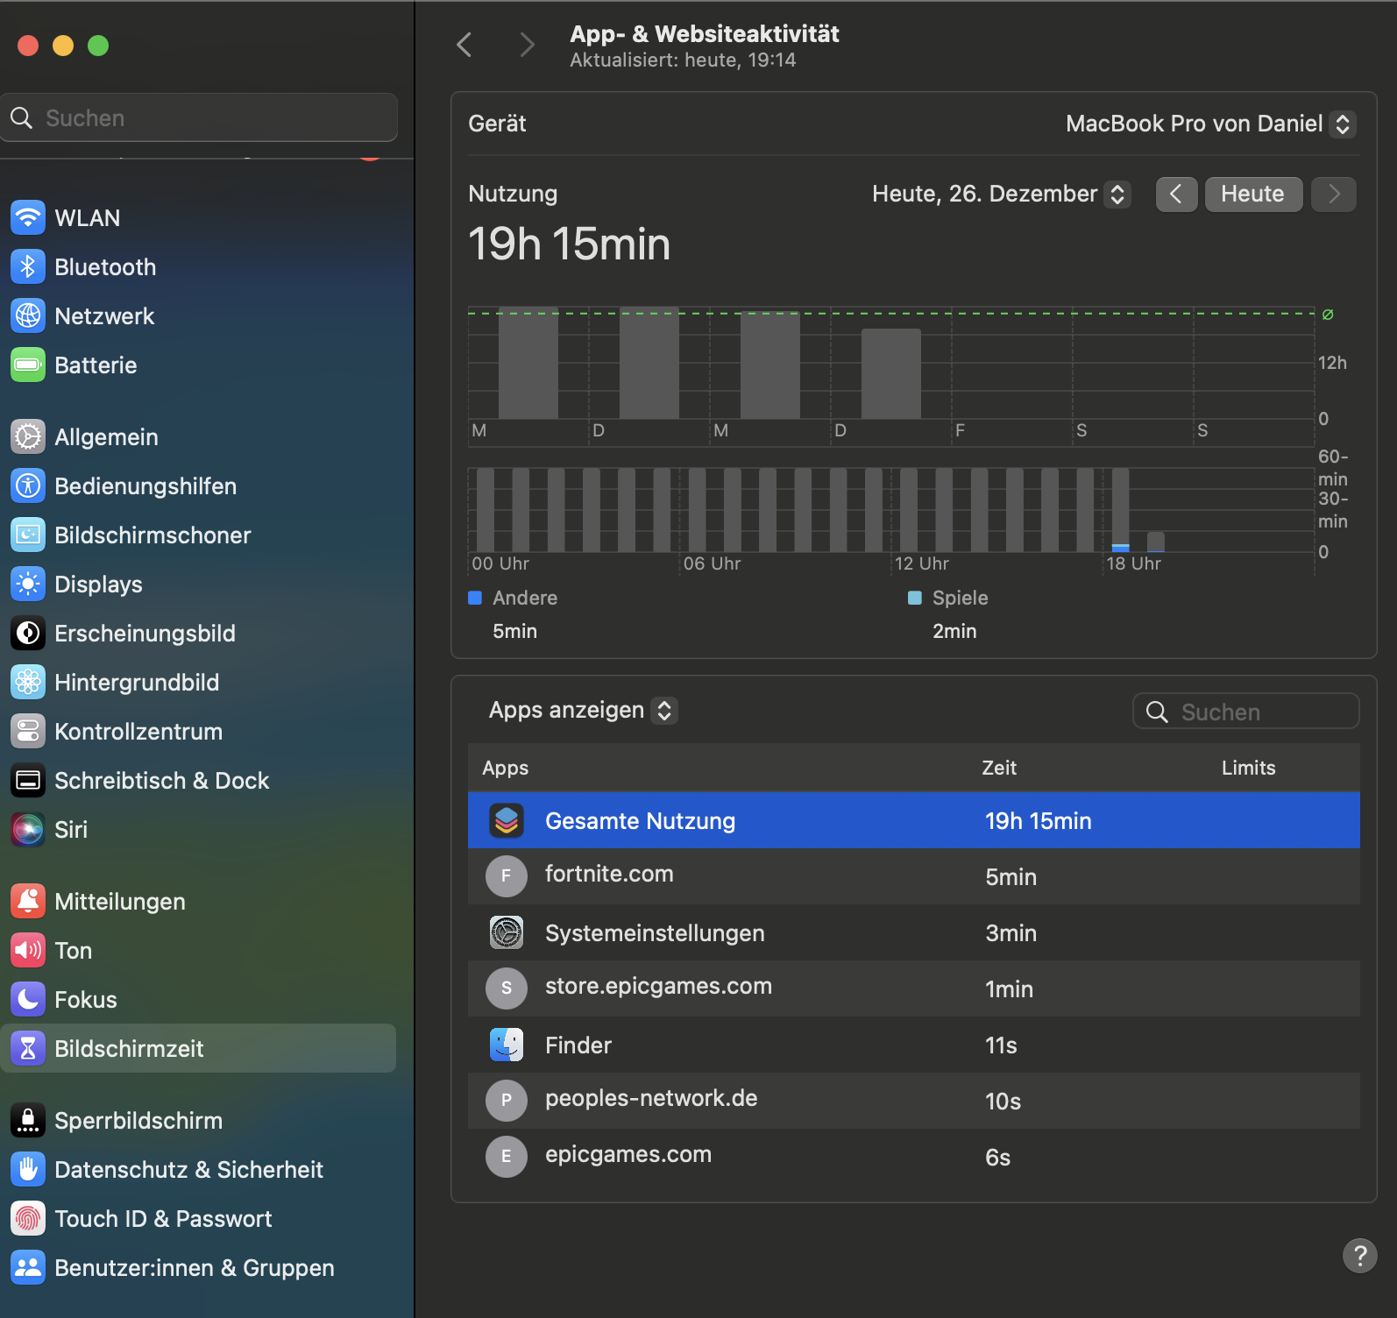Open the date selector 'Heute, 26. Dezember'

click(1000, 194)
